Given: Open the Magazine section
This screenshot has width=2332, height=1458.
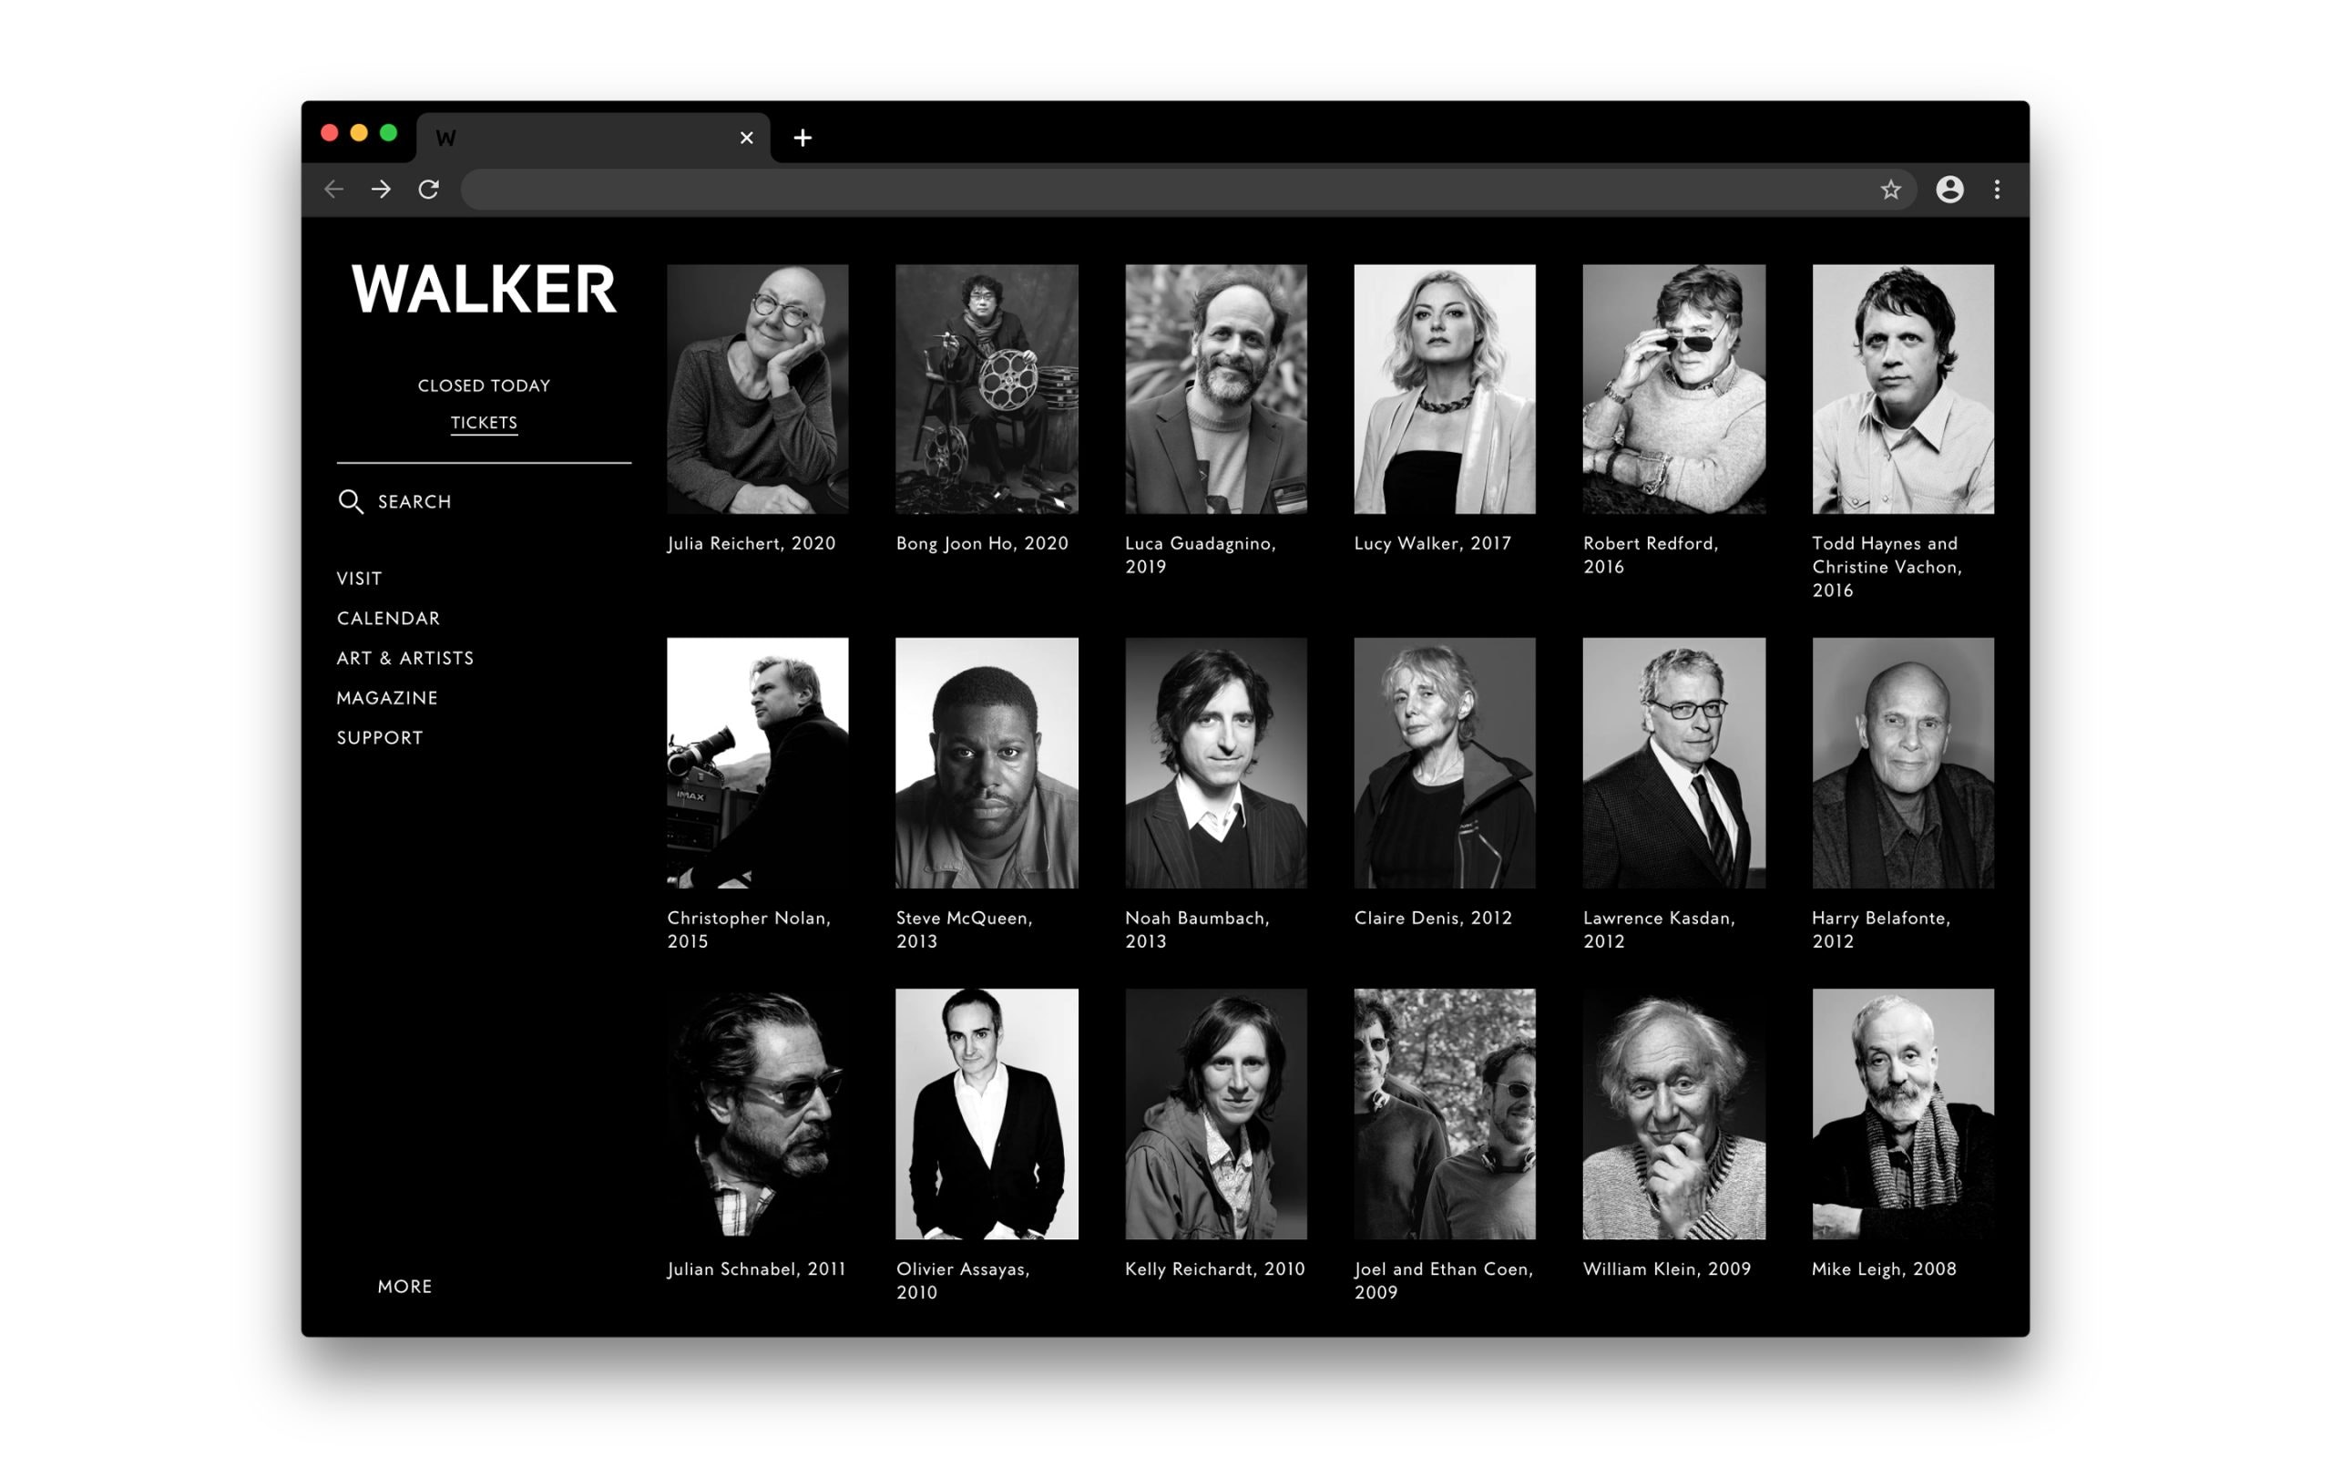Looking at the screenshot, I should 387,697.
